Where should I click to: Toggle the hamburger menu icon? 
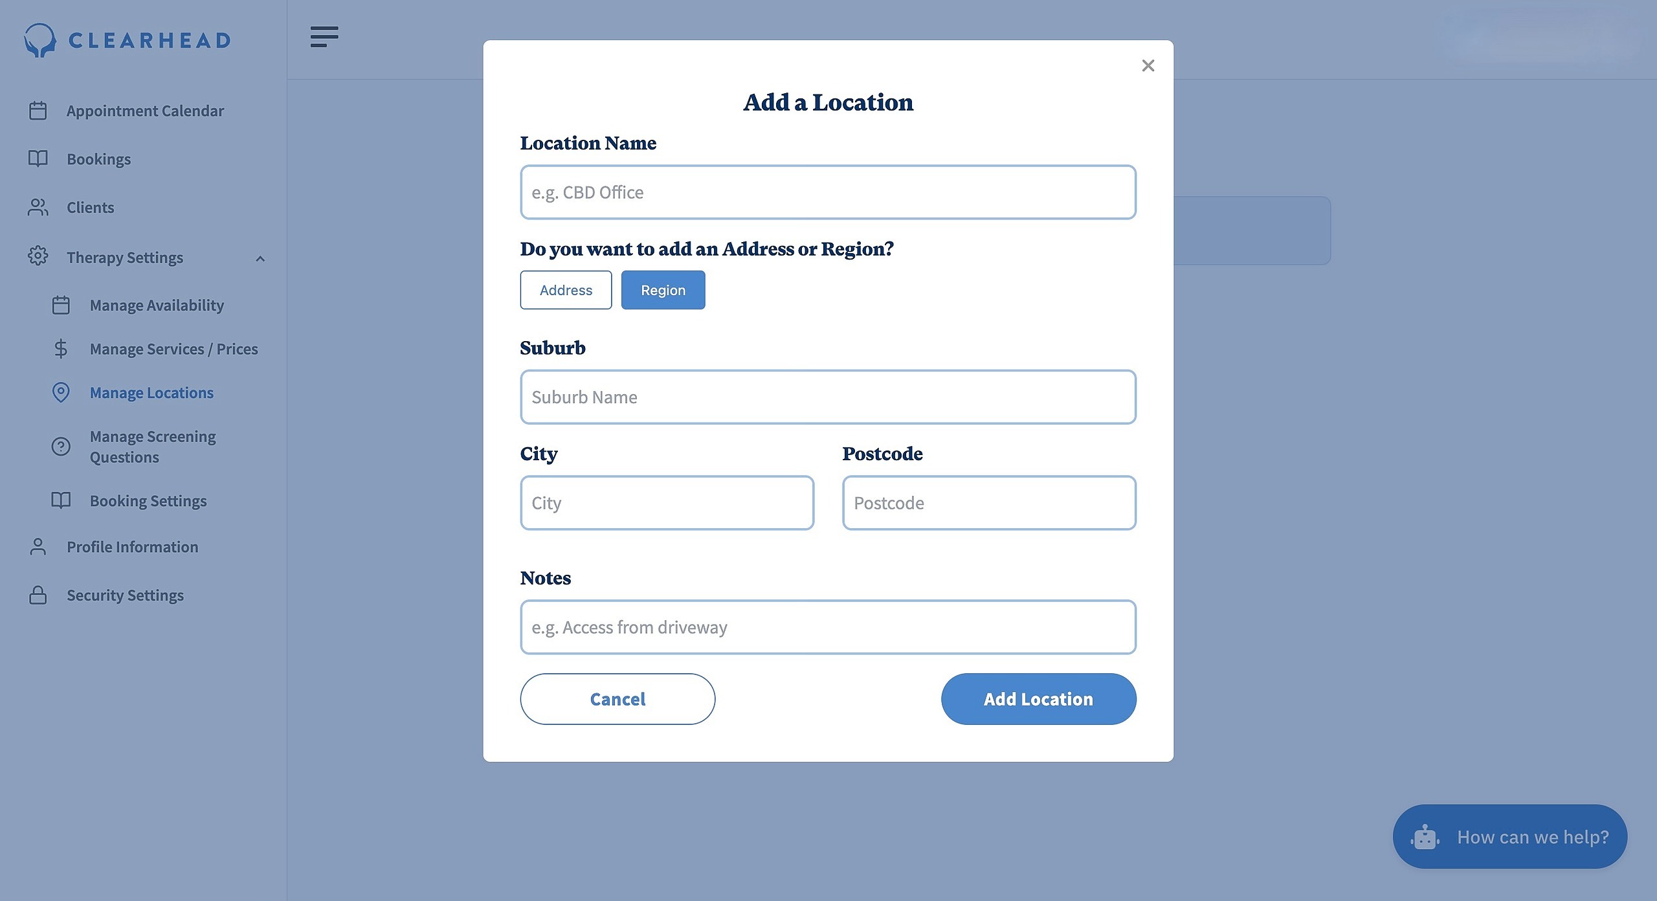coord(324,37)
